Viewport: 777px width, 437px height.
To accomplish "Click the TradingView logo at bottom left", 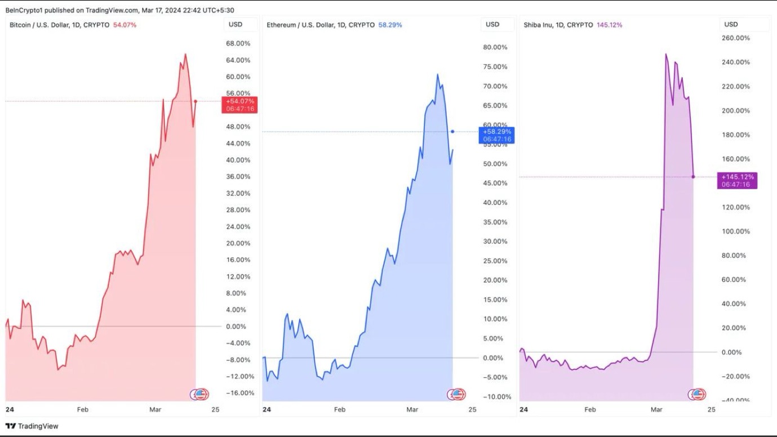I will pos(32,426).
